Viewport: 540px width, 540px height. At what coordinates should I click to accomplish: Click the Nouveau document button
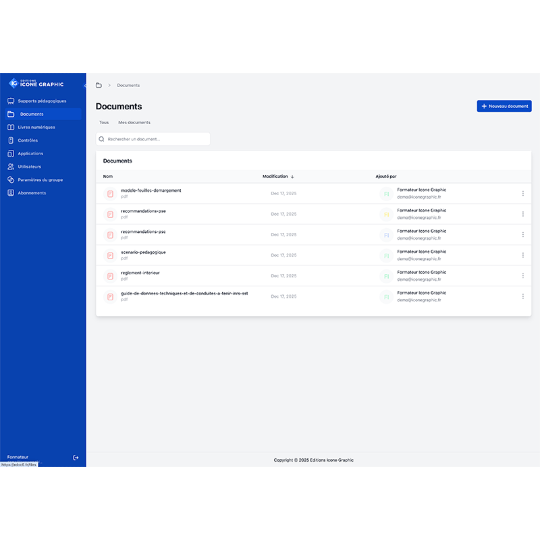pyautogui.click(x=504, y=106)
